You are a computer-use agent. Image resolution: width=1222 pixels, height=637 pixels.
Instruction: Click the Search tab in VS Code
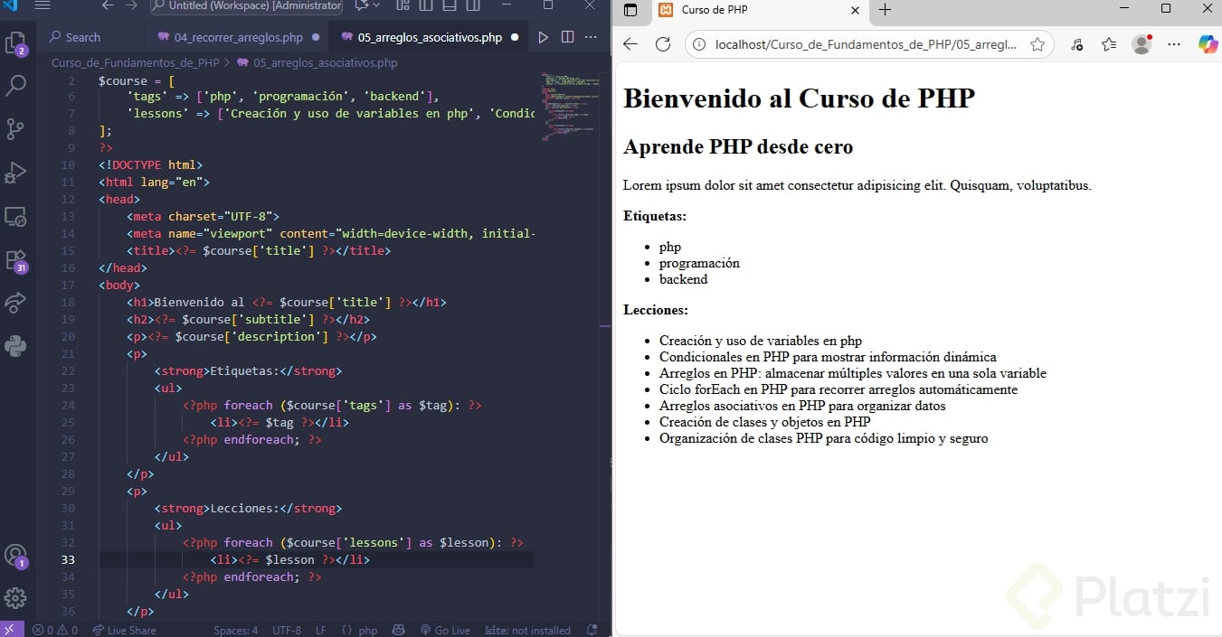coord(90,38)
